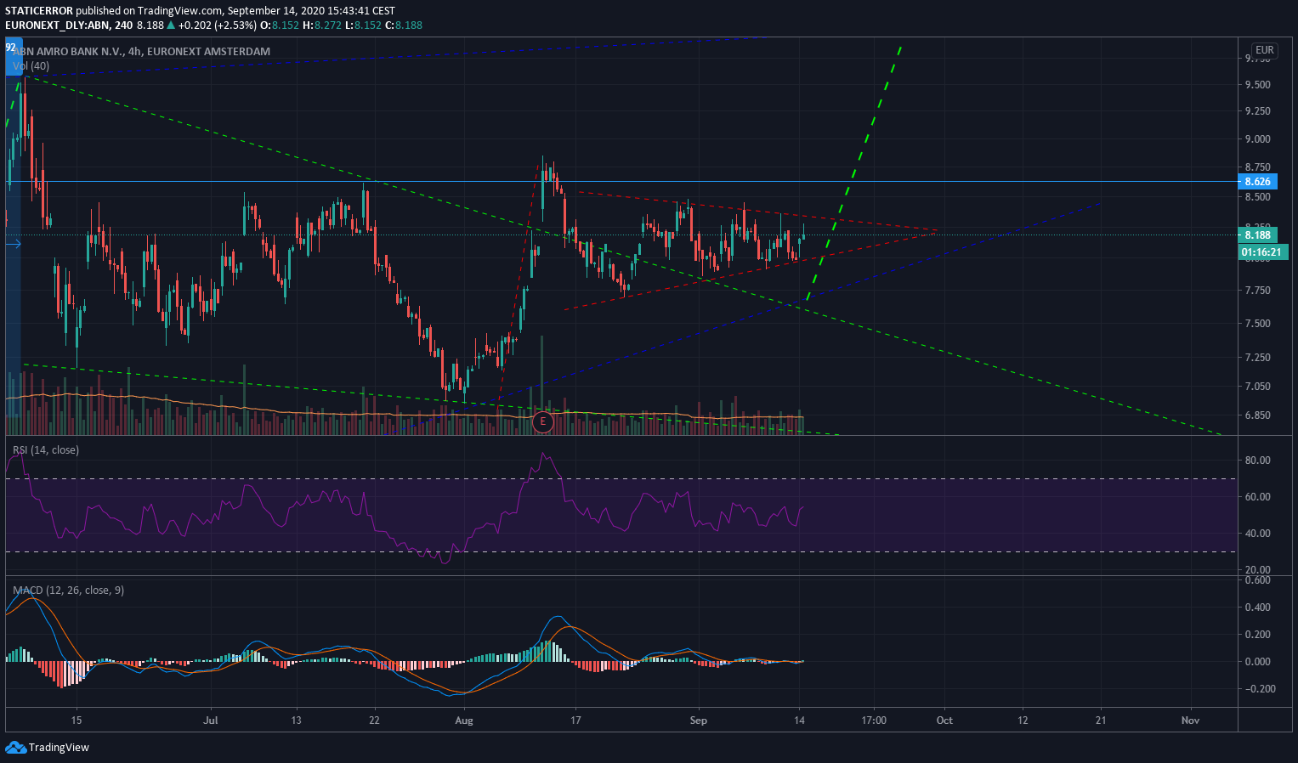Select the blue 8.626 price label
Screen dimensions: 1298x763
[1257, 182]
